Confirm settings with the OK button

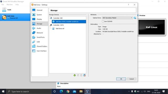[x=121, y=79]
